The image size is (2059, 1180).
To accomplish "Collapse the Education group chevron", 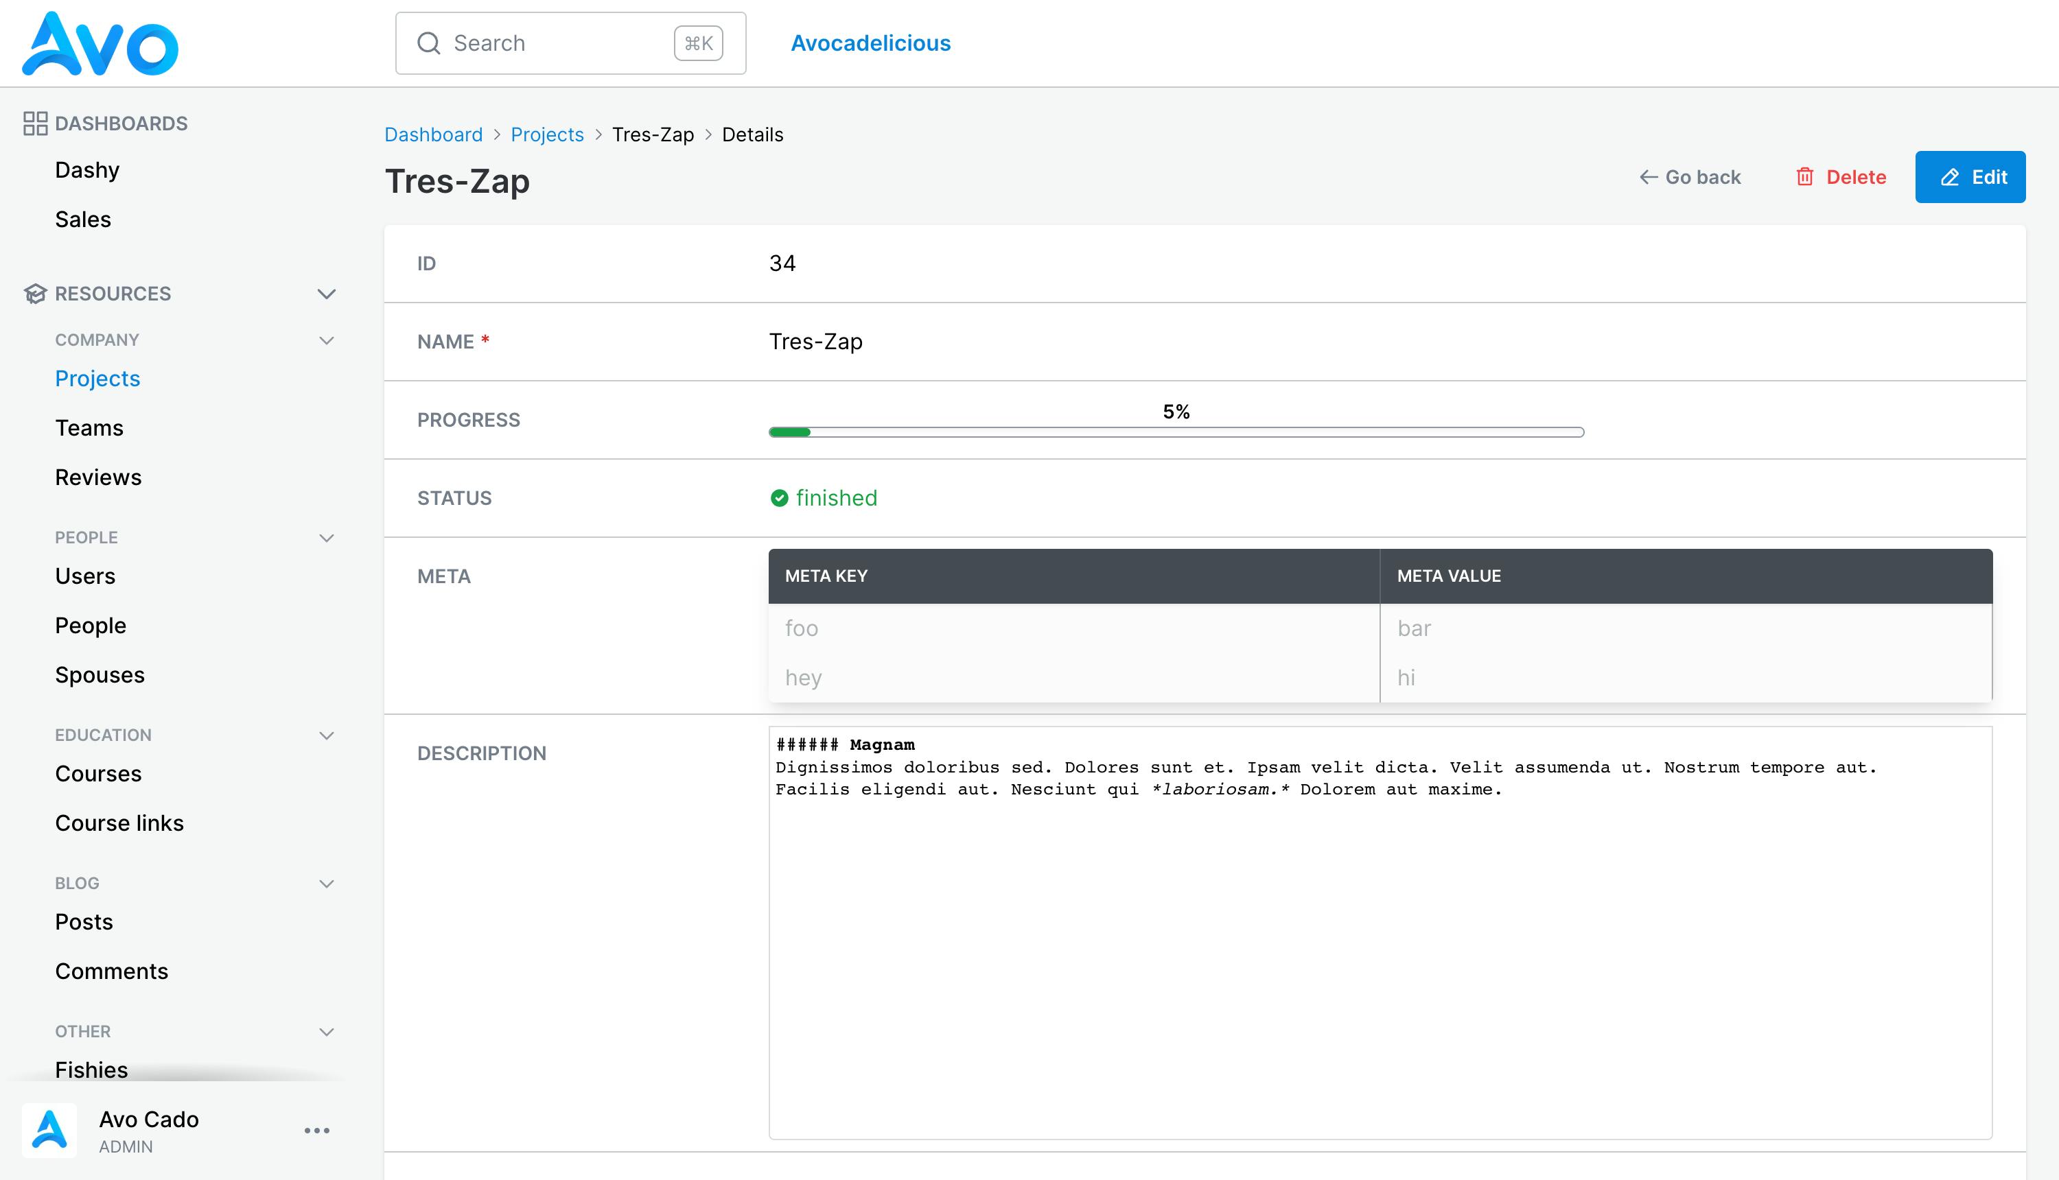I will pyautogui.click(x=327, y=736).
